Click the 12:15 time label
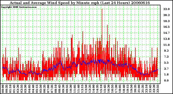Screen dimensions: 173x94 pyautogui.click(x=82, y=89)
